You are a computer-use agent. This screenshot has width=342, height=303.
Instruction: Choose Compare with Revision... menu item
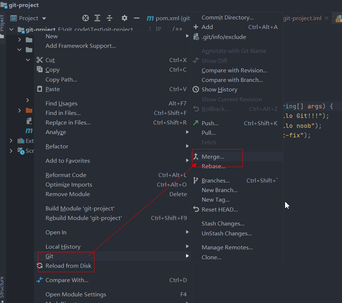[x=237, y=70]
